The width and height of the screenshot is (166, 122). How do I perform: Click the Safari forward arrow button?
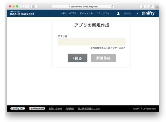27,7
